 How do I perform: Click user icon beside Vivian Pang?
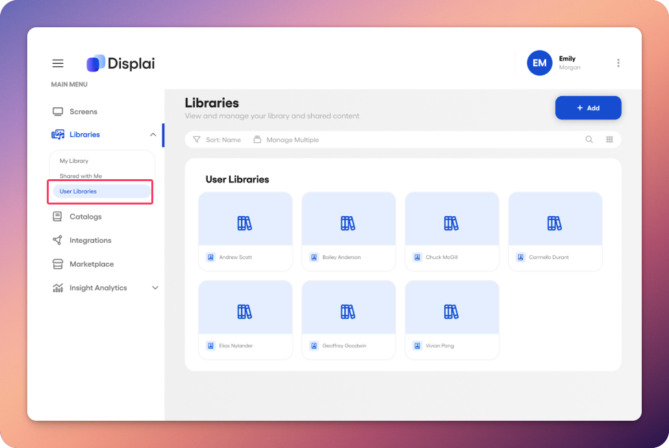coord(417,345)
